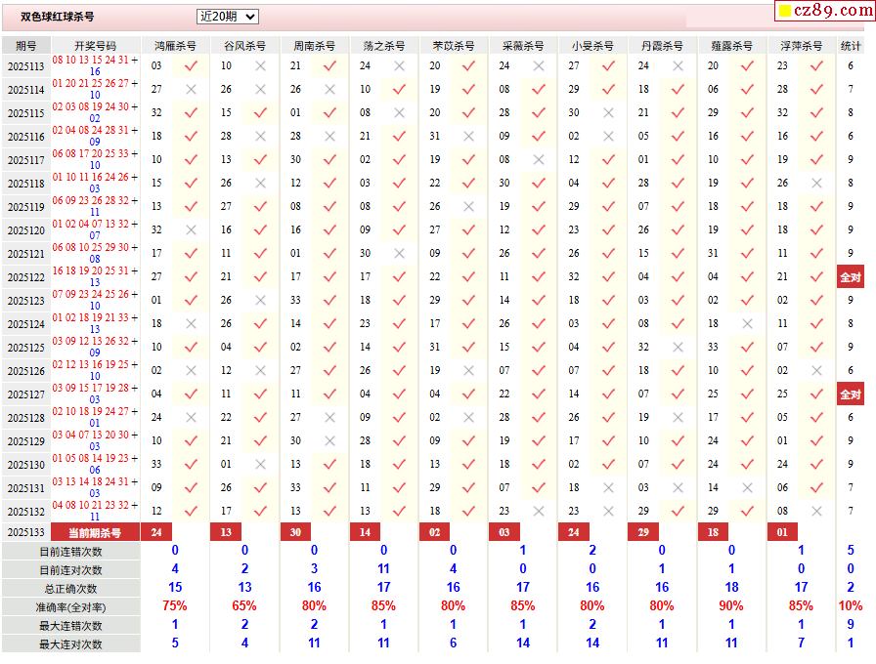Click the 开奖号码 column header
Screen dimensions: 876x664
pos(95,46)
